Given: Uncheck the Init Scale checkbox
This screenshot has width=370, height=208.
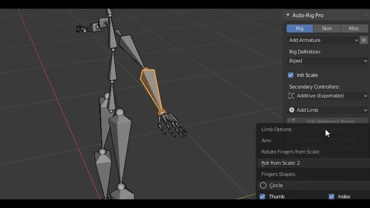Looking at the screenshot, I should tap(291, 75).
